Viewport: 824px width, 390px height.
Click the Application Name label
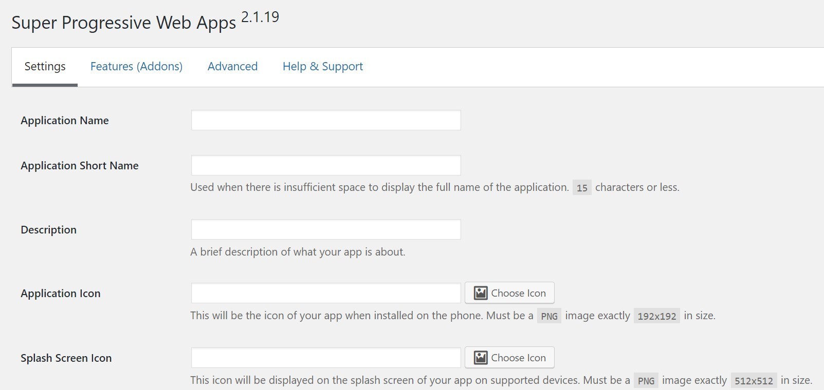click(65, 121)
